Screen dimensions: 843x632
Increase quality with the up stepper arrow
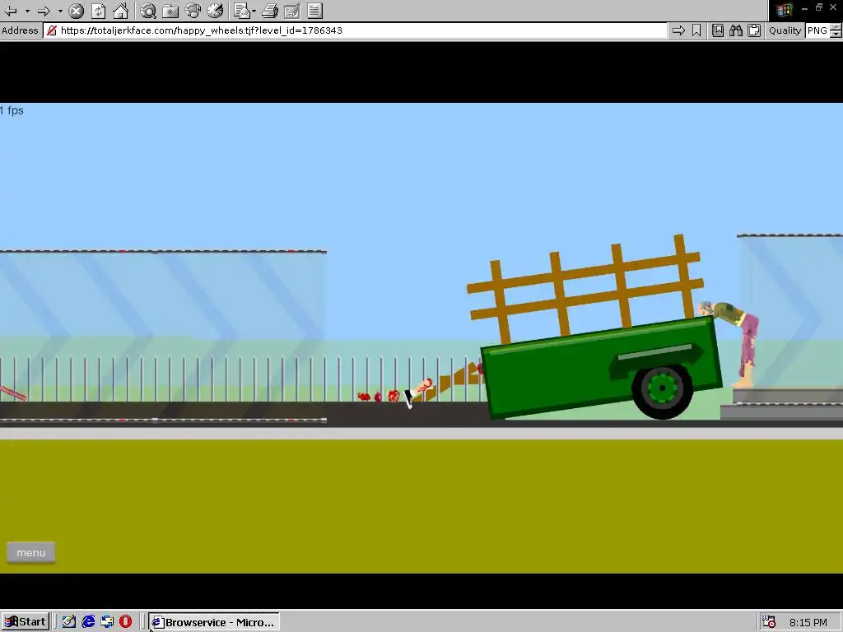[836, 27]
